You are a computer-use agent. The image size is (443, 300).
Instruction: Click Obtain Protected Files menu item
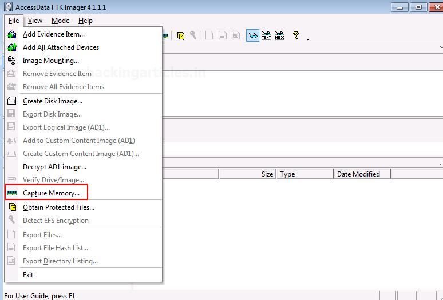[58, 207]
